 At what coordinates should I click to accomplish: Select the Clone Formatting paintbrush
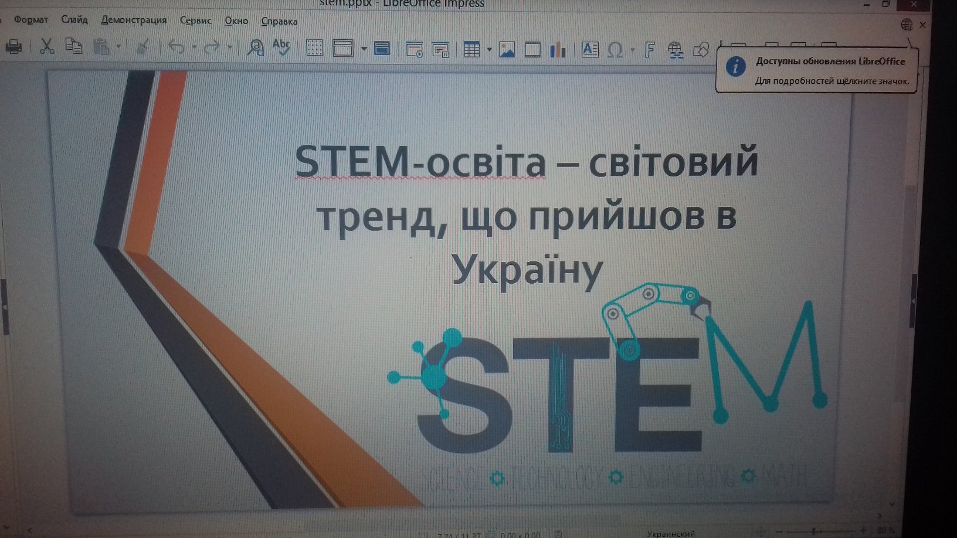coord(142,46)
